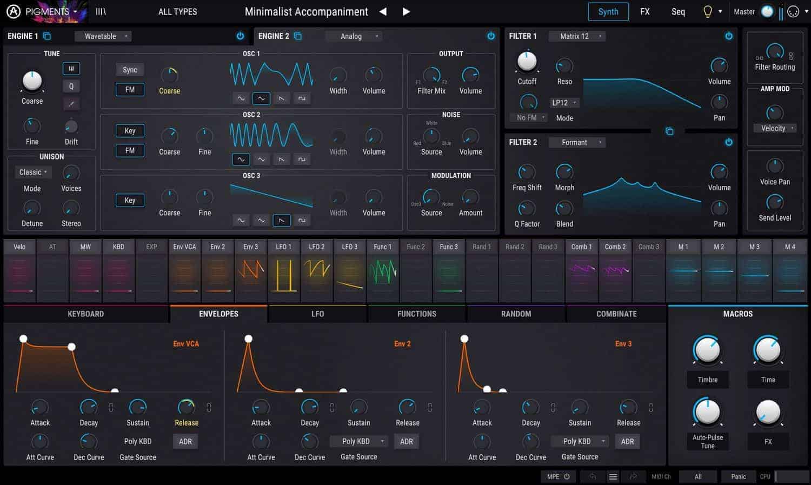Open the Matrix 12 filter type dropdown
This screenshot has height=485, width=811.
click(x=577, y=36)
